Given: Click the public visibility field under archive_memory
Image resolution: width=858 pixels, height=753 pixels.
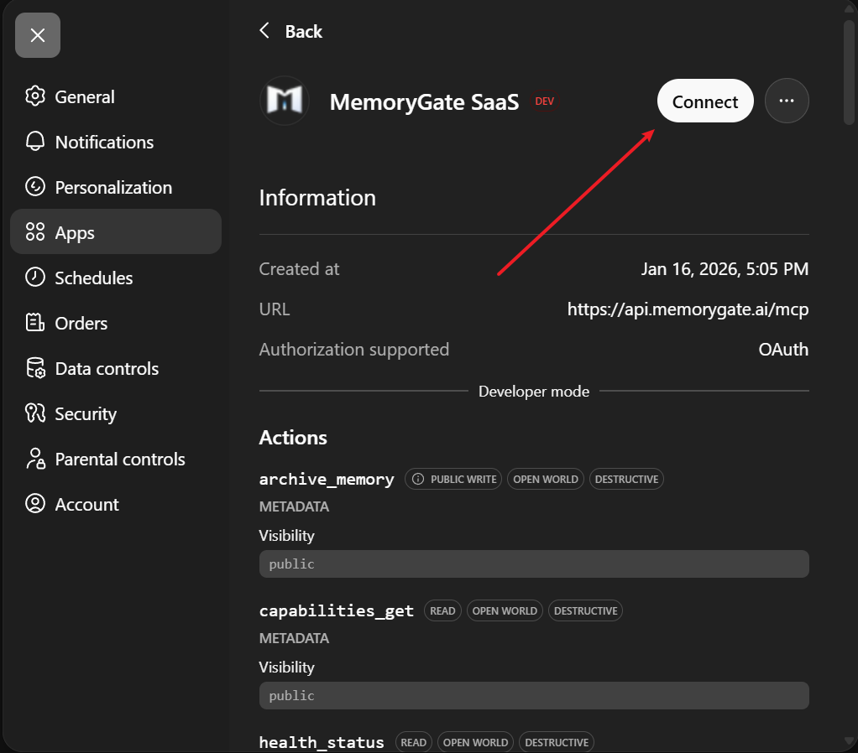Looking at the screenshot, I should coord(534,563).
